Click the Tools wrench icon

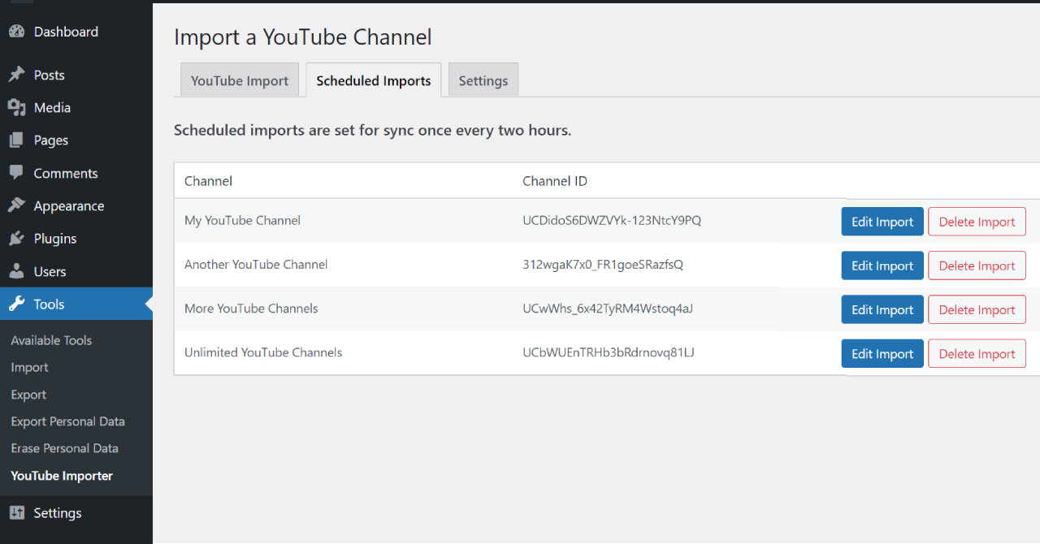click(x=16, y=304)
